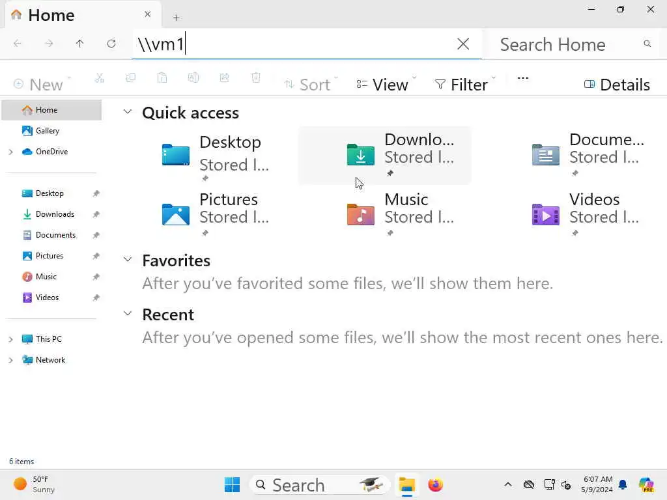Expand This PC in navigation pane
The height and width of the screenshot is (500, 667).
(10, 339)
